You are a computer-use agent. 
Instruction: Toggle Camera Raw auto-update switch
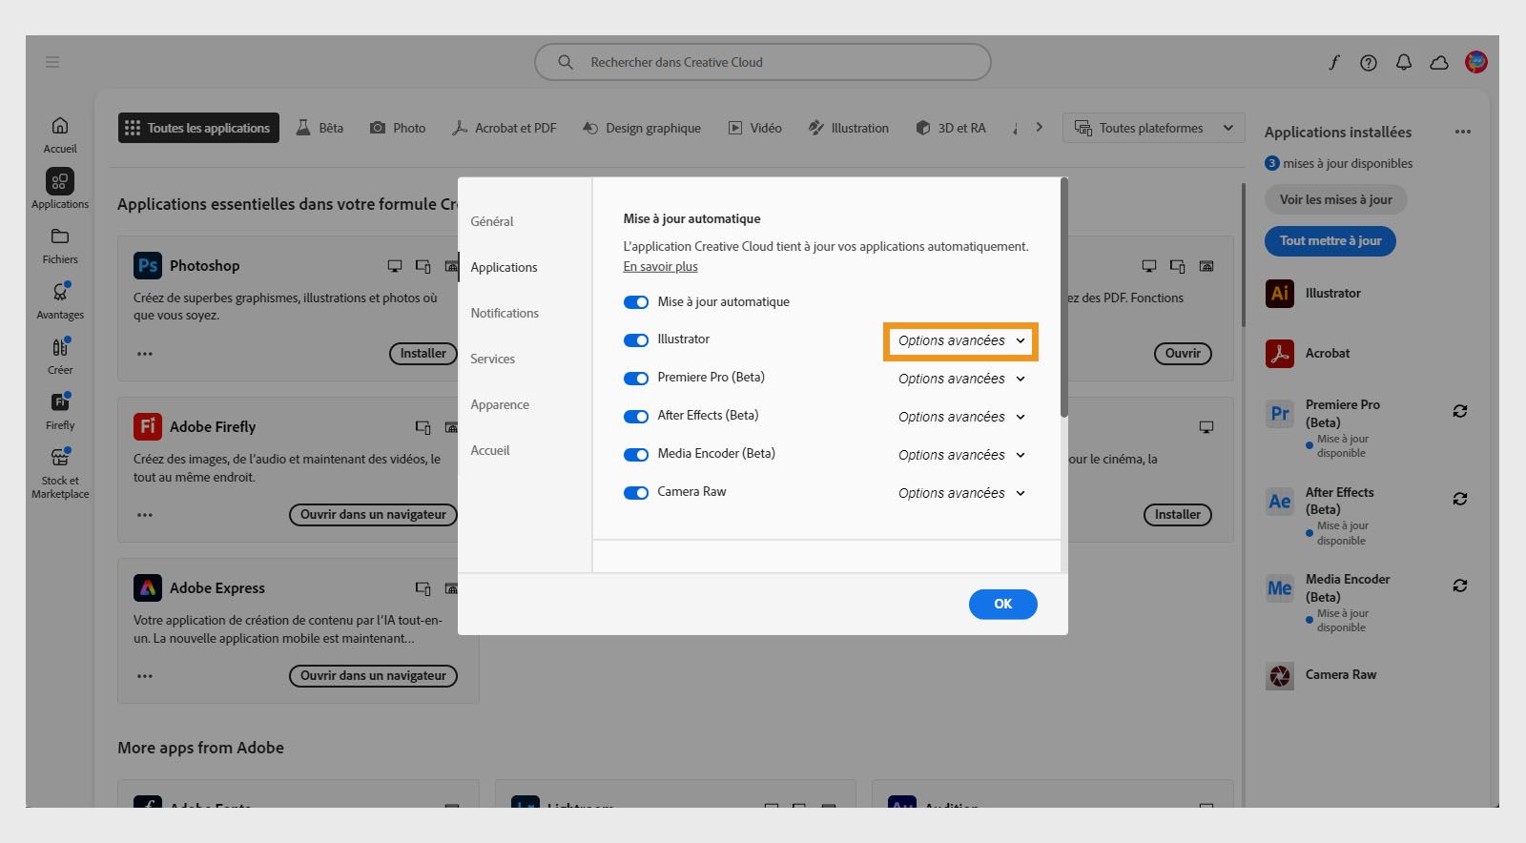pyautogui.click(x=636, y=493)
